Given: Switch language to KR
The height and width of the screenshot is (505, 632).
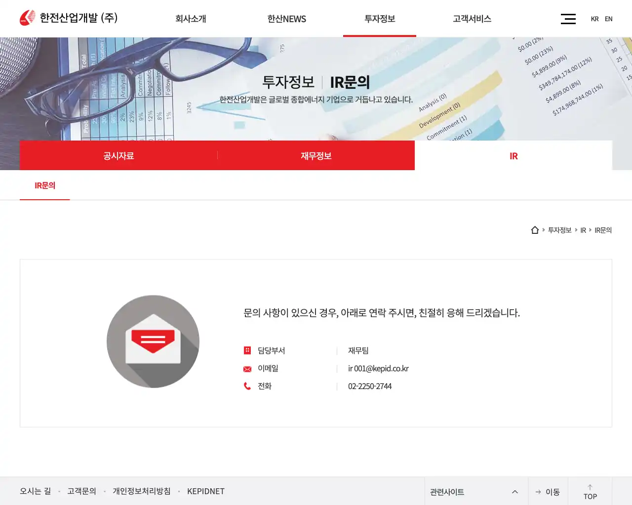Looking at the screenshot, I should [x=594, y=19].
